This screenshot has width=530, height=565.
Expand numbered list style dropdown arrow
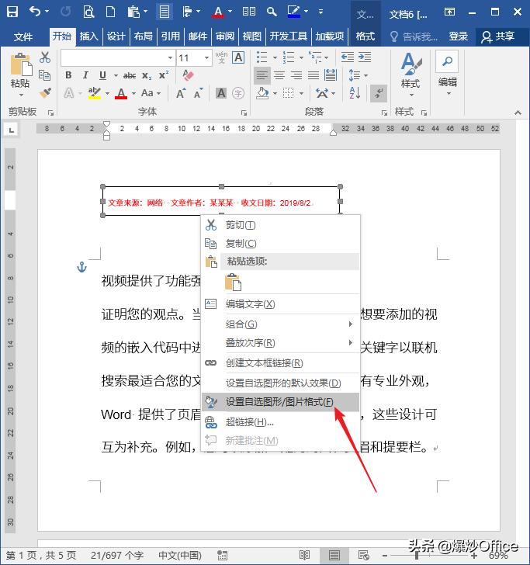[301, 57]
